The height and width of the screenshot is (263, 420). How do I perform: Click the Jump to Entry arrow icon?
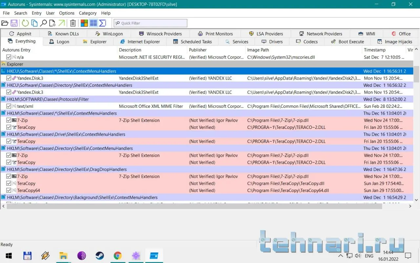coord(62,23)
